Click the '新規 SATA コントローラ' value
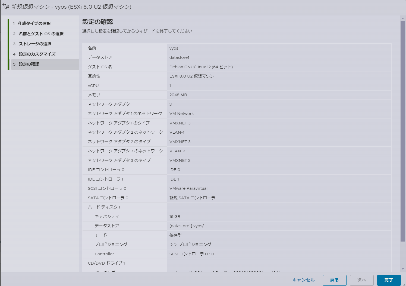Screen dimensions: 406x286 pyautogui.click(x=192, y=198)
